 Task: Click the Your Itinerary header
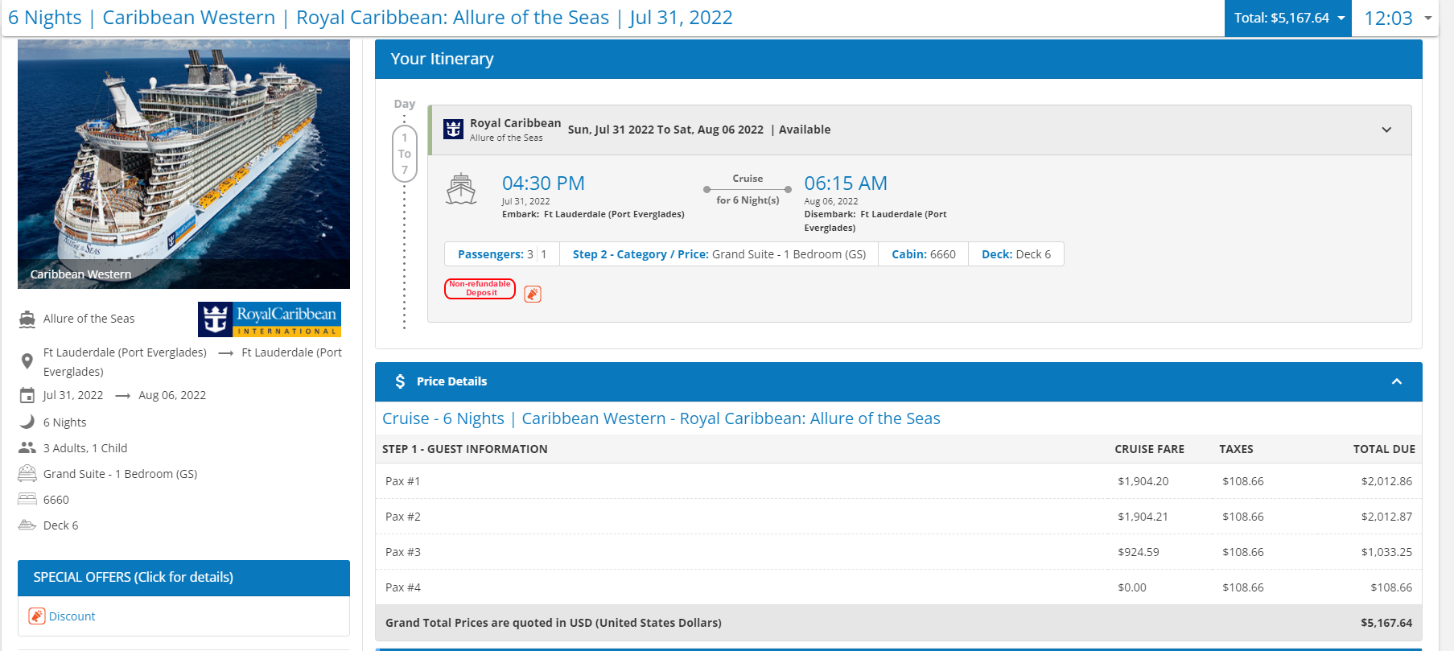[x=899, y=59]
